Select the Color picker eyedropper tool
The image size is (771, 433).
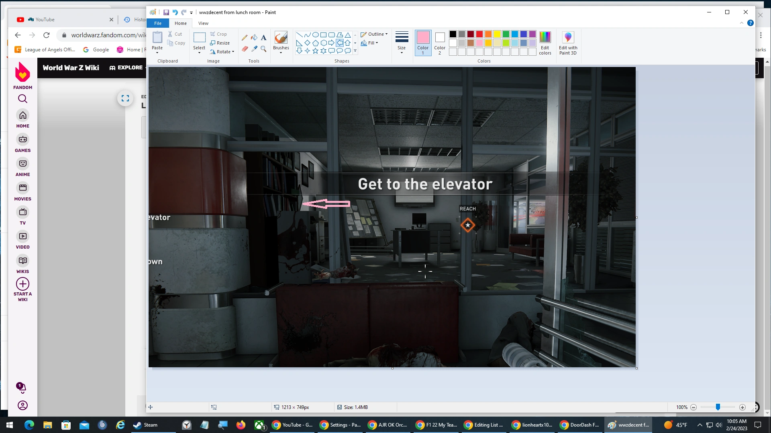tap(254, 49)
